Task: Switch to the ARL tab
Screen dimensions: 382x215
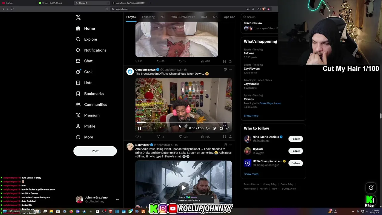Action: [x=215, y=17]
